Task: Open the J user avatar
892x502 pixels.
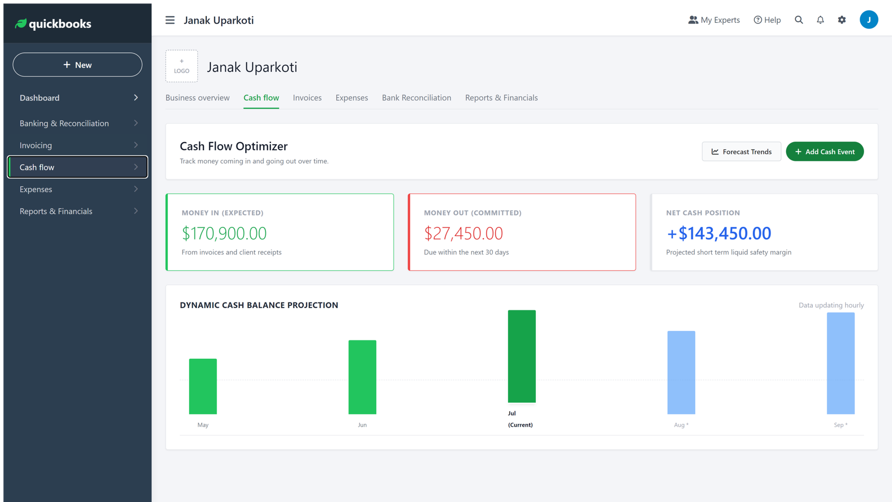Action: click(869, 20)
